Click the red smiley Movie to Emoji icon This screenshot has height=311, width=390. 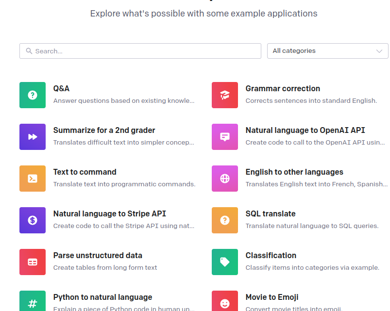click(x=225, y=302)
